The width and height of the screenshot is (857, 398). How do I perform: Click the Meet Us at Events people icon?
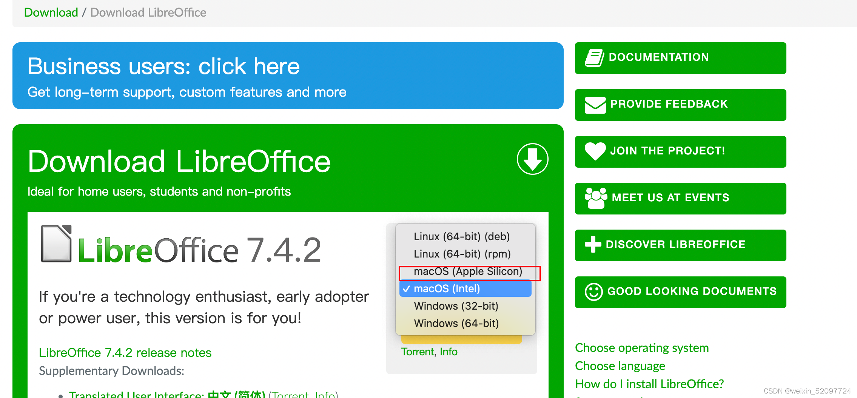[x=596, y=198]
